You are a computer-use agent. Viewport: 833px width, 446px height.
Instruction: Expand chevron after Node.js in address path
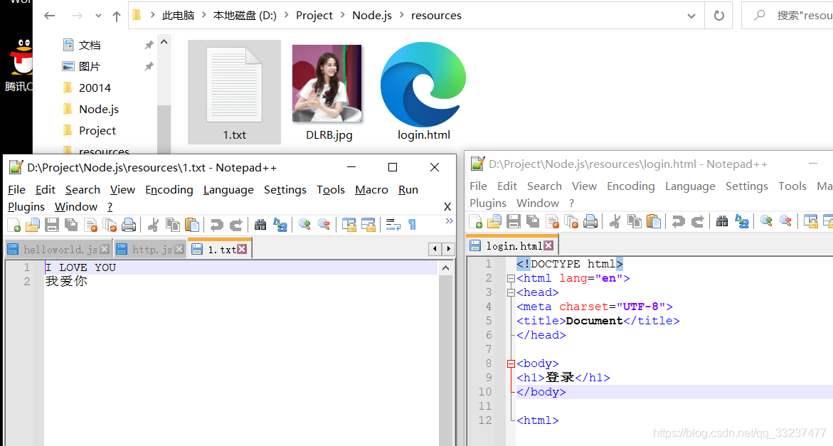pos(402,16)
